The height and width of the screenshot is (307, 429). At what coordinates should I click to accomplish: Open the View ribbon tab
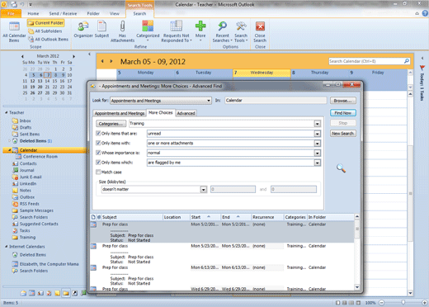coord(115,13)
